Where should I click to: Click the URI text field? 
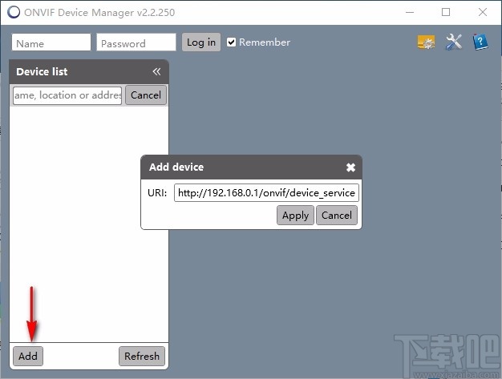pyautogui.click(x=266, y=192)
